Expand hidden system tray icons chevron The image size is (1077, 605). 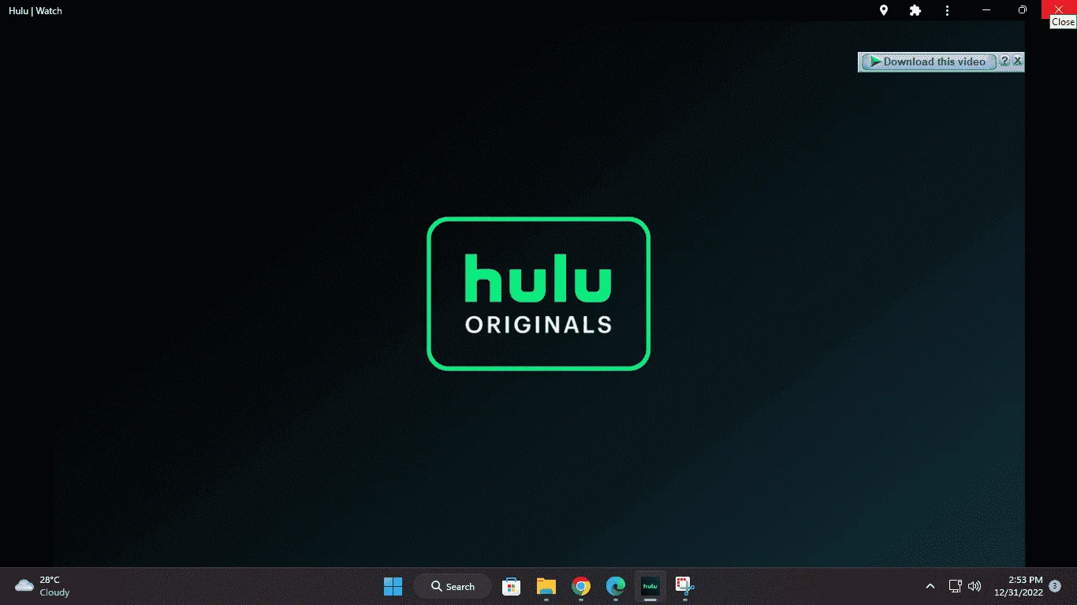(930, 586)
